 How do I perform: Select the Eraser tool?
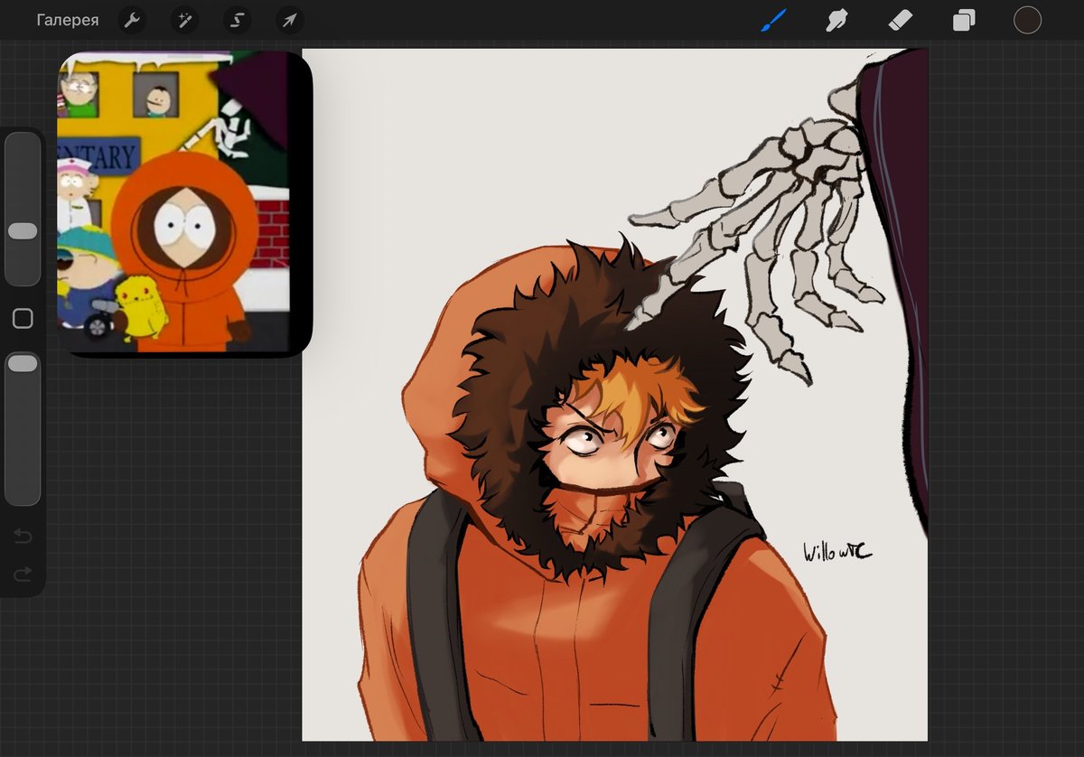pos(901,20)
